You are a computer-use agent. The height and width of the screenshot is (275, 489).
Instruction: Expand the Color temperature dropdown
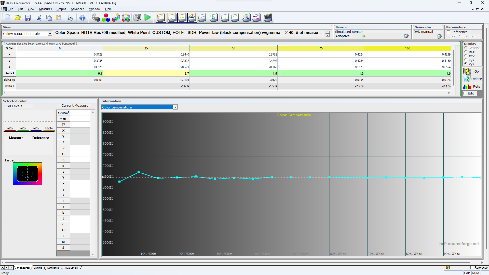click(x=175, y=107)
